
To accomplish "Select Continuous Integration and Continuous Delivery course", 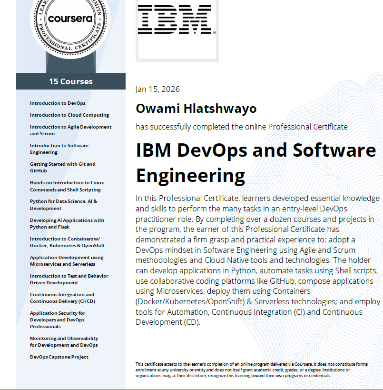I will pos(62,298).
